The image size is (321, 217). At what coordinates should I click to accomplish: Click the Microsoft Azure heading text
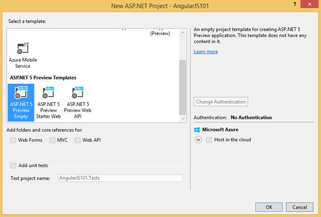coord(220,130)
